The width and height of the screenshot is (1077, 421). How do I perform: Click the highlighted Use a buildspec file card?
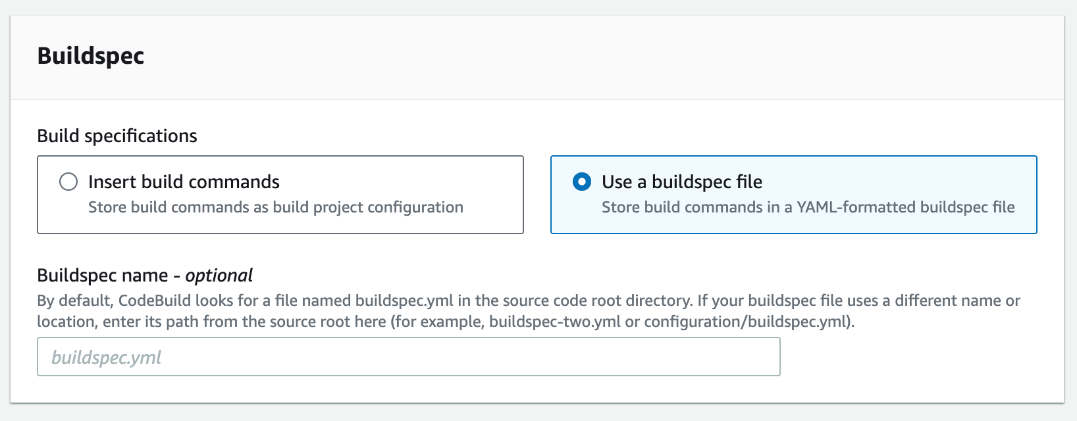(794, 195)
